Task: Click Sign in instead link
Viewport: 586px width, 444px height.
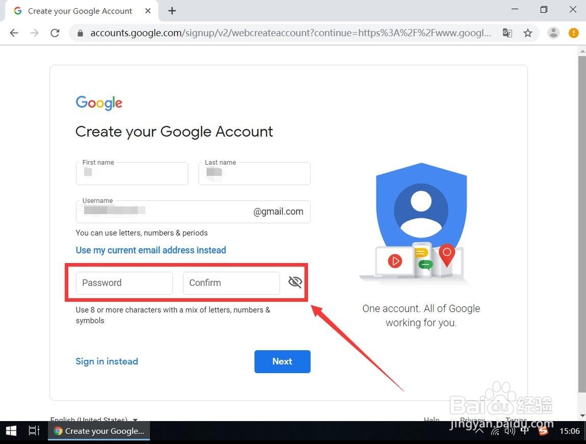Action: 107,361
